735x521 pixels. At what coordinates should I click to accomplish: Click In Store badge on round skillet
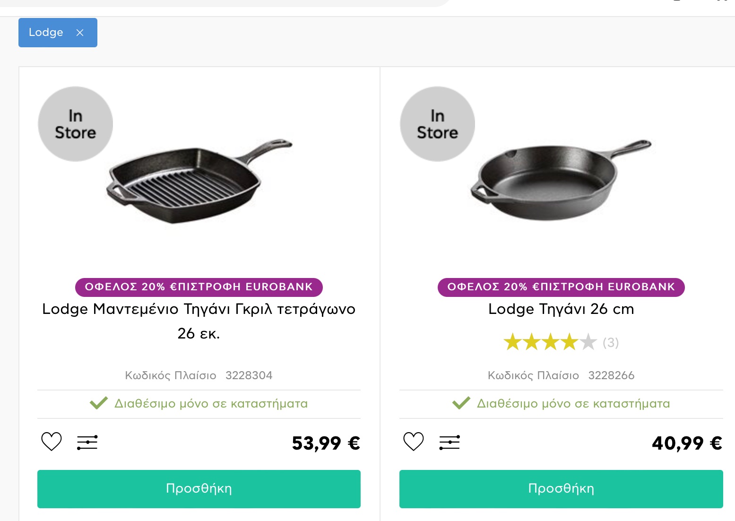tap(438, 124)
